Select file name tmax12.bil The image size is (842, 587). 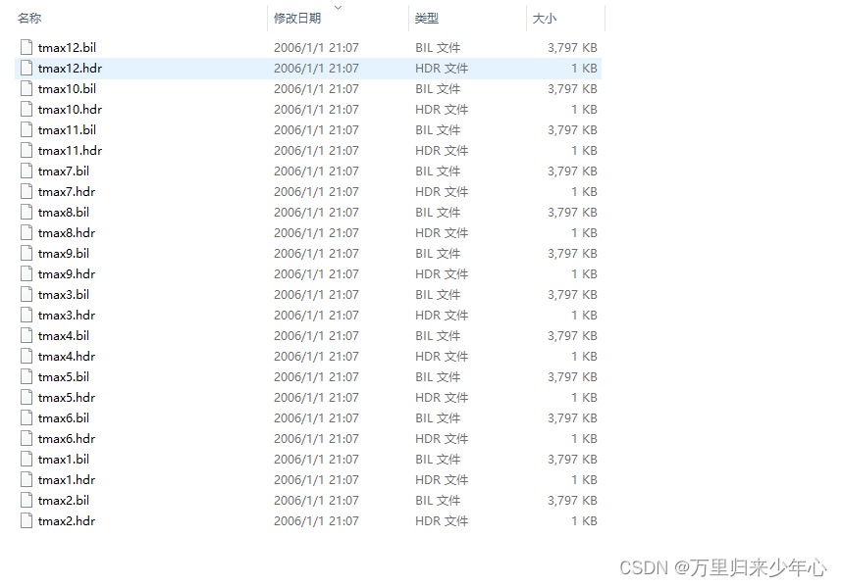pos(67,47)
